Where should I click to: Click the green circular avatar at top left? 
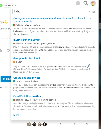coord(1,6)
